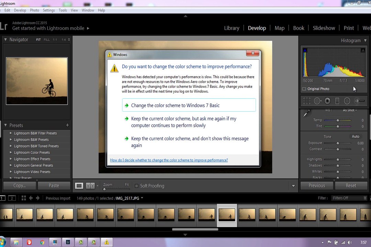Screen dimensions: 371x247
Task: Click the Copy... button
Action: (20, 186)
